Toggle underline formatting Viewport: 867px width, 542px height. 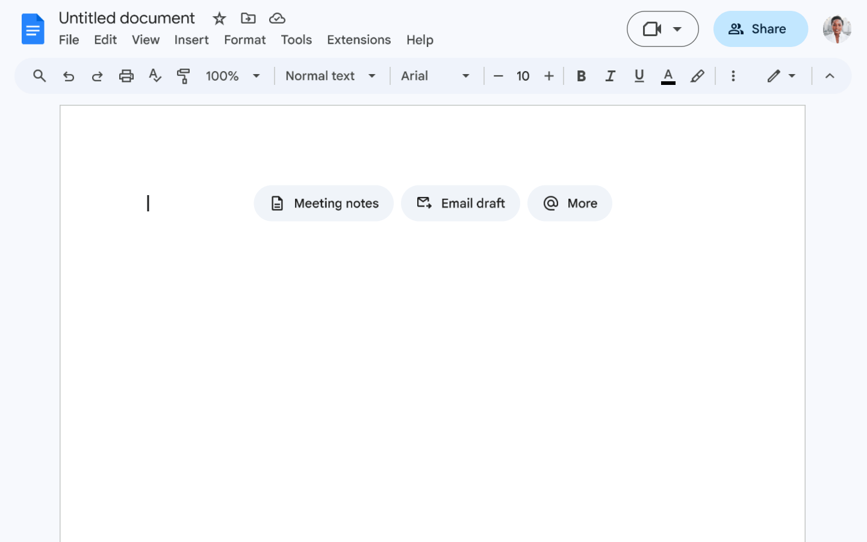point(639,76)
